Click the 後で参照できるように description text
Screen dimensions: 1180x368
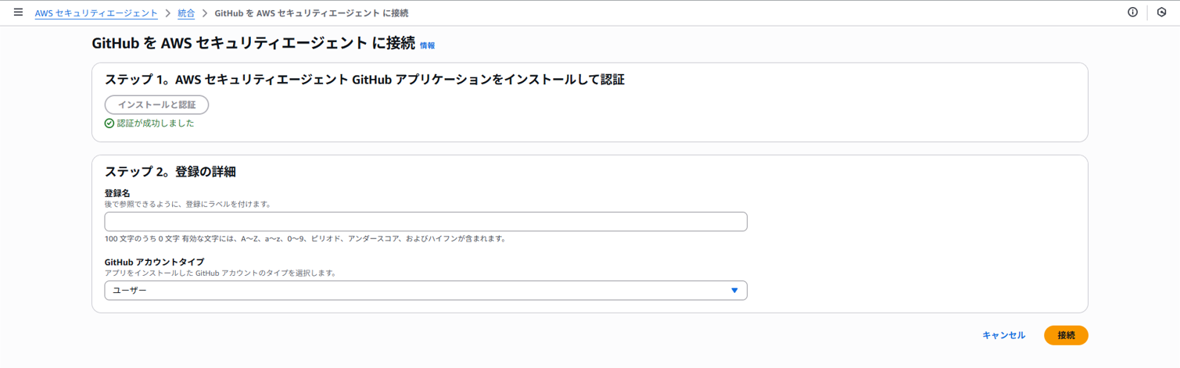(x=188, y=204)
